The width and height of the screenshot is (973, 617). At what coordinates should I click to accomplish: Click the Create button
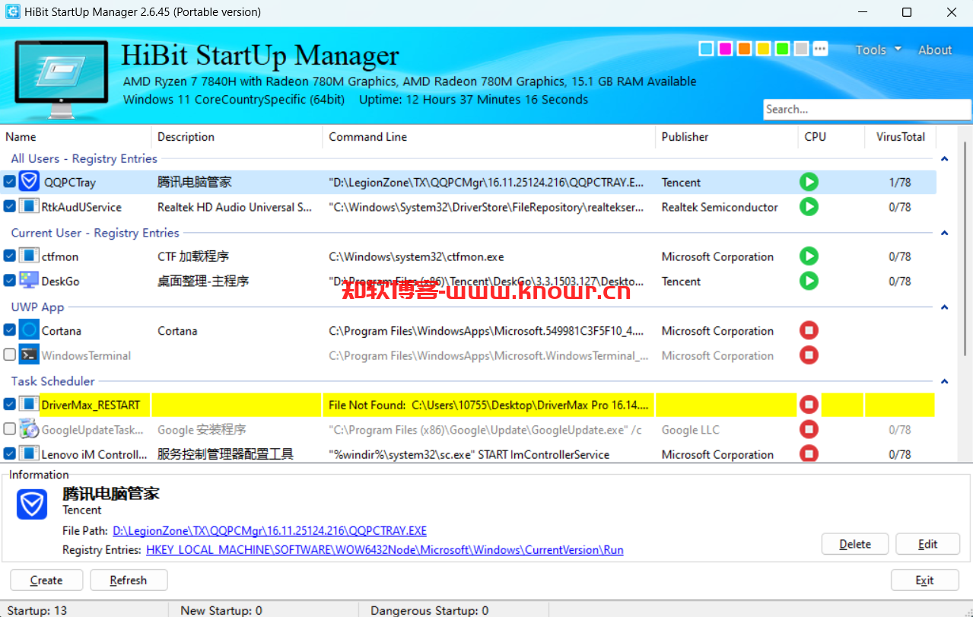click(x=46, y=580)
